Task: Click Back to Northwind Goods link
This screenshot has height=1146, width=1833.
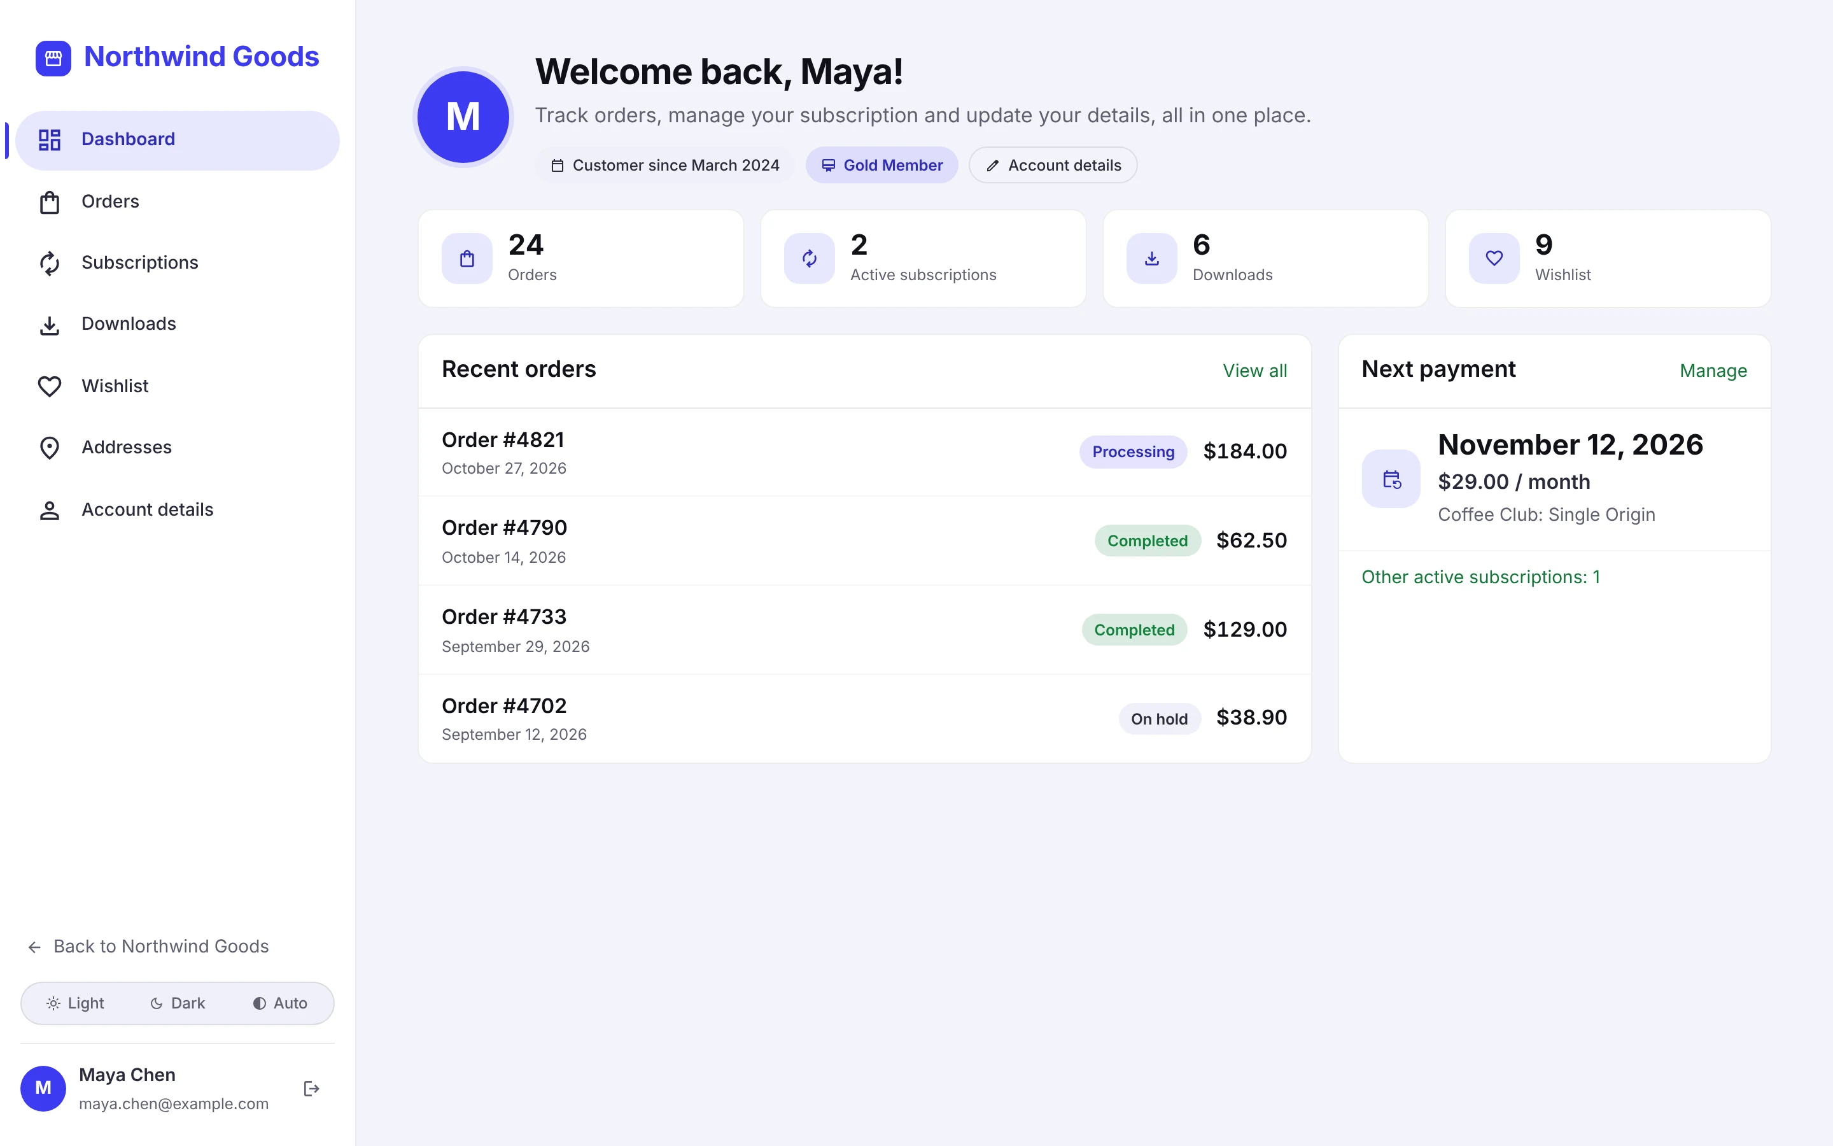Action: click(x=148, y=947)
